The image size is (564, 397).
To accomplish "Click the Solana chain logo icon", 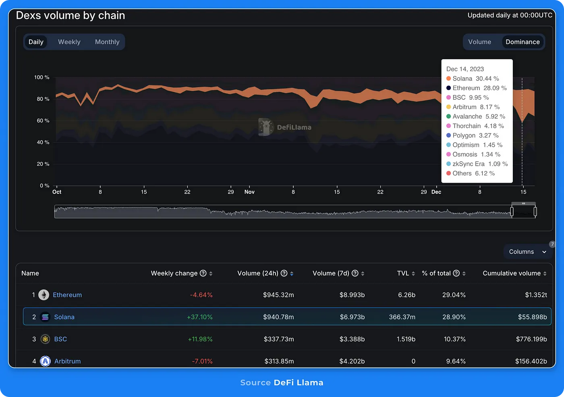I will click(45, 317).
